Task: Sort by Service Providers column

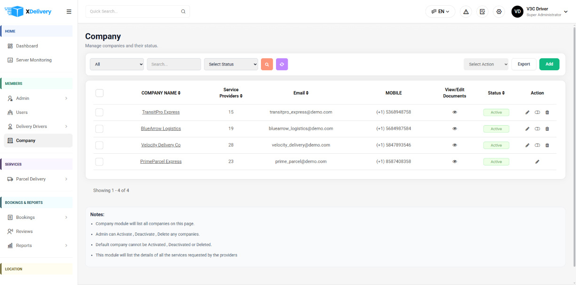Action: point(231,93)
